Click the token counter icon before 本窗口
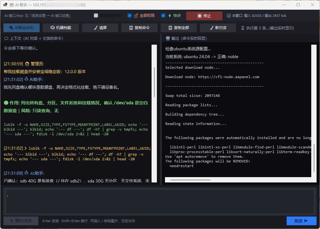This screenshot has width=320, height=229. [229, 16]
